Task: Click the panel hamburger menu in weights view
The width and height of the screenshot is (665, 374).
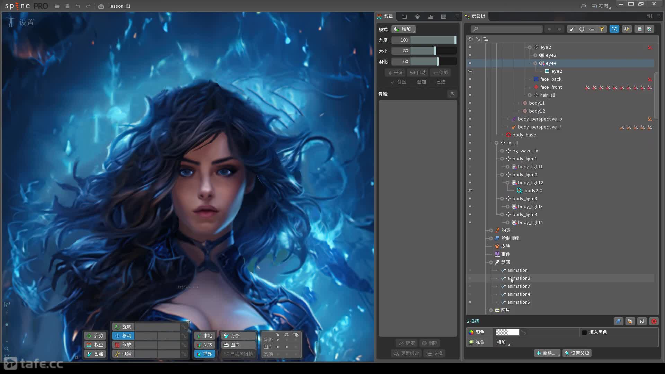Action: pyautogui.click(x=457, y=16)
